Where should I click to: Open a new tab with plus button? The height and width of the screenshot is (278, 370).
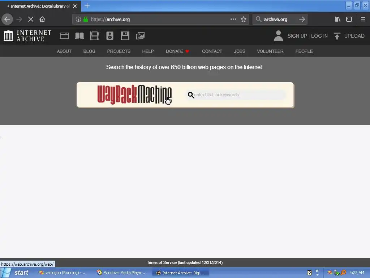pyautogui.click(x=87, y=6)
